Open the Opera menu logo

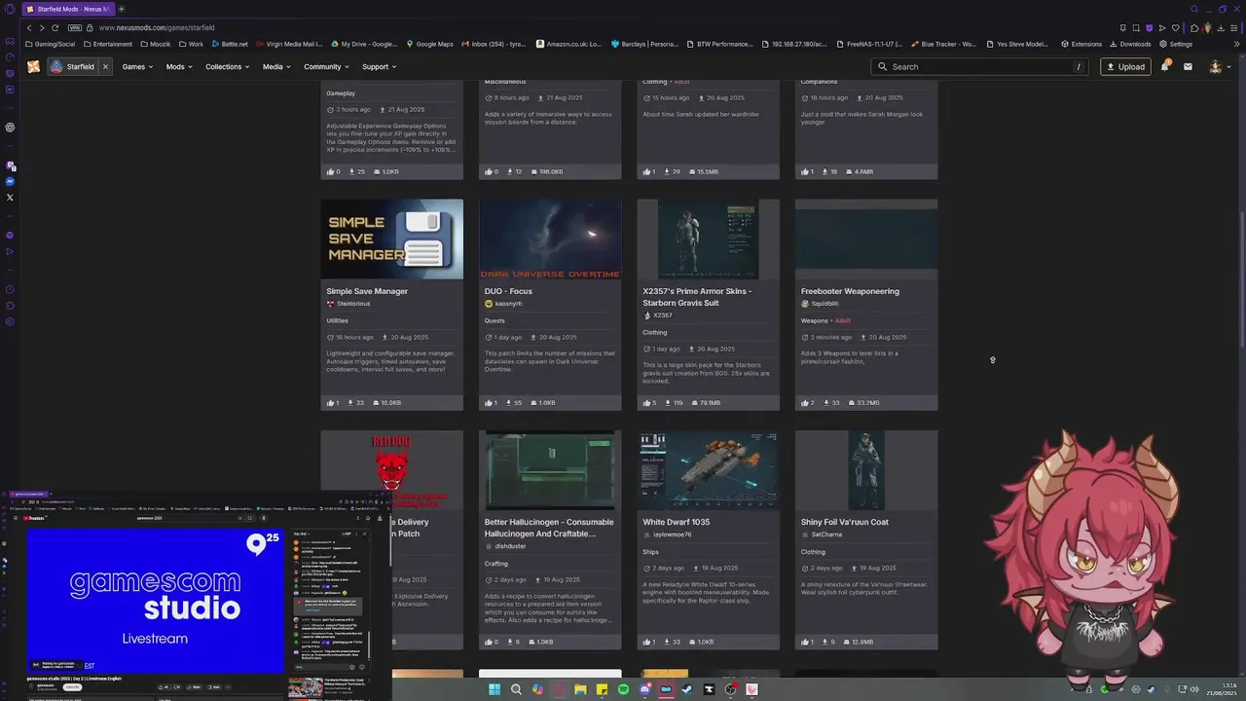click(x=9, y=9)
